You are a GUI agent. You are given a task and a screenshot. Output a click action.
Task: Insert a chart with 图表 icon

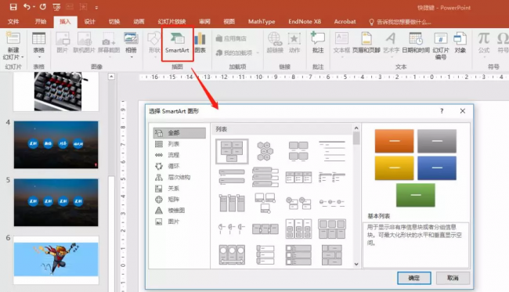(200, 42)
